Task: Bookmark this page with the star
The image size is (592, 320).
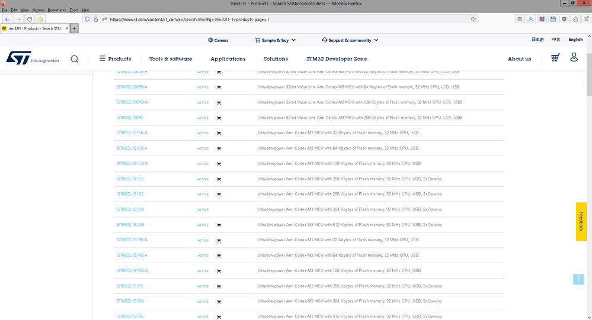Action: [x=473, y=19]
